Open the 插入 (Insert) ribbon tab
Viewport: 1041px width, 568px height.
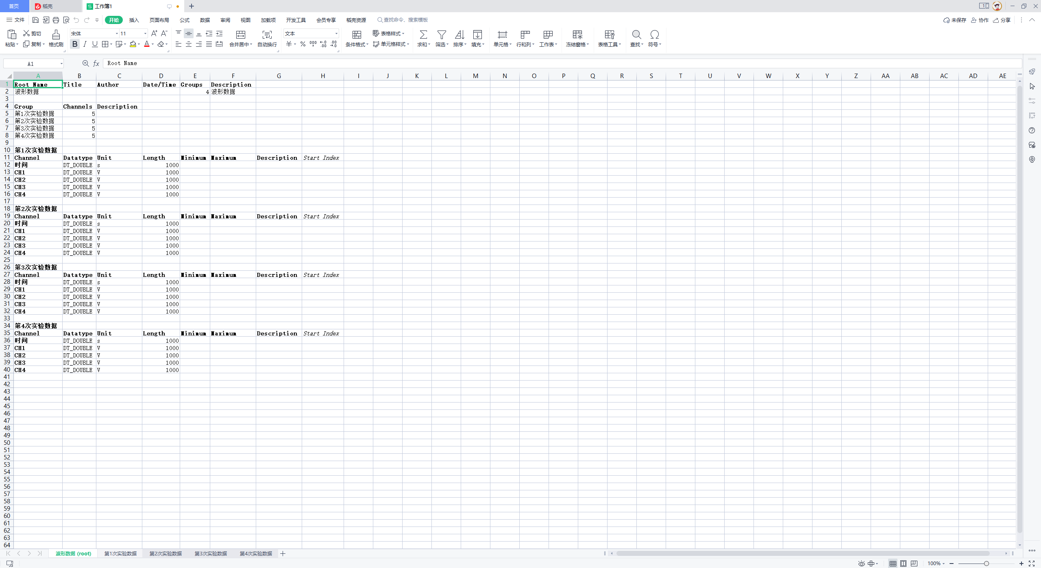coord(134,20)
